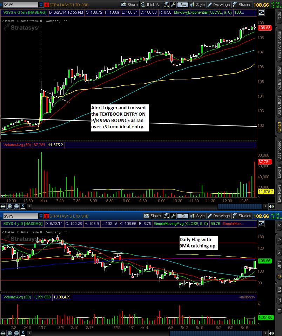Open Style menu in bottom chart
This screenshot has width=282, height=336.
click(197, 216)
